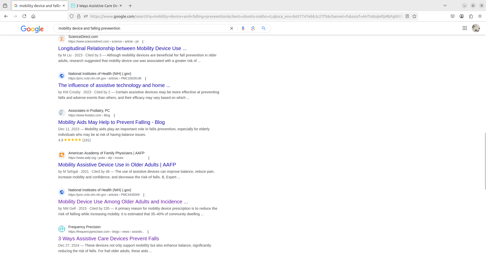
Task: Click the ScienceDirect.com site name
Action: (x=83, y=37)
